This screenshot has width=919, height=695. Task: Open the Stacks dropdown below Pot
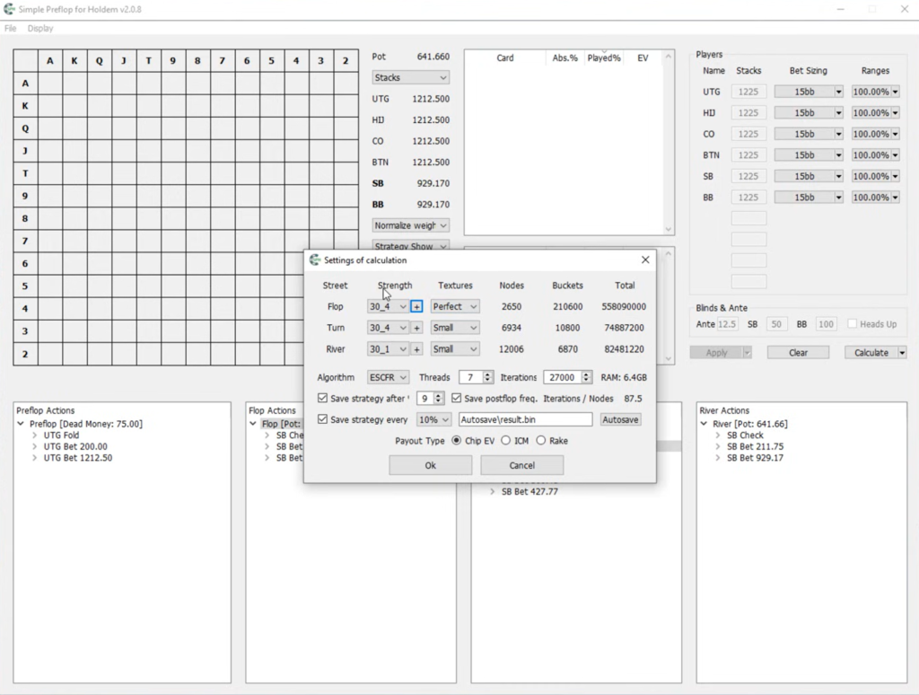410,77
